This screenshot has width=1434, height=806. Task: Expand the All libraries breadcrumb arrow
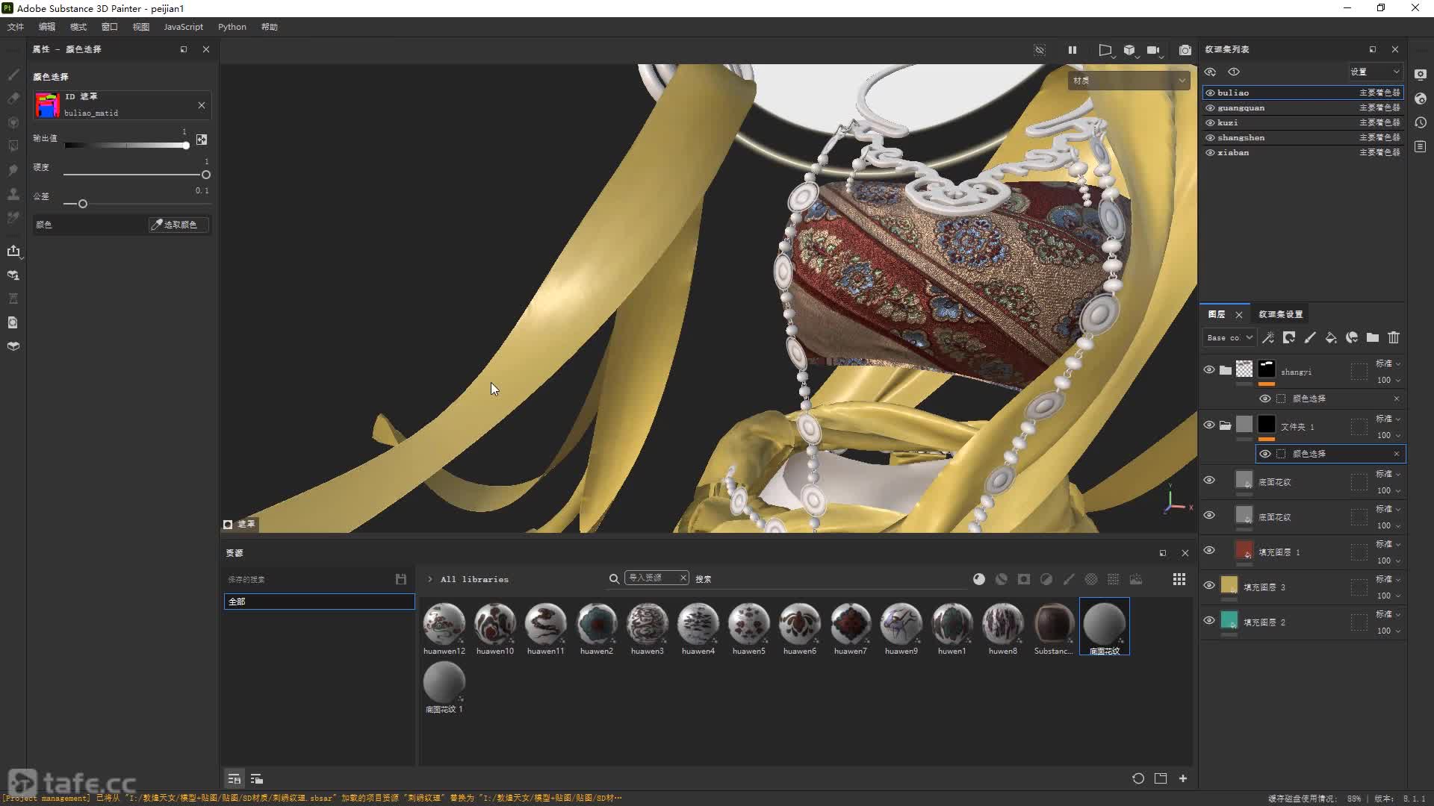pos(430,579)
